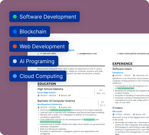The image size is (149, 135).
Task: Click the 'Assisted in handling 11 execution' bullet
Action: (132, 95)
